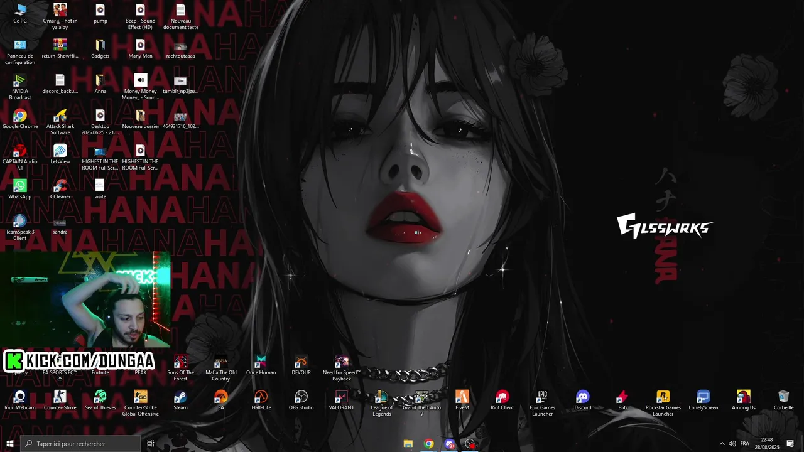Viewport: 804px width, 452px height.
Task: Select the Corbeille recycle bin
Action: point(784,400)
